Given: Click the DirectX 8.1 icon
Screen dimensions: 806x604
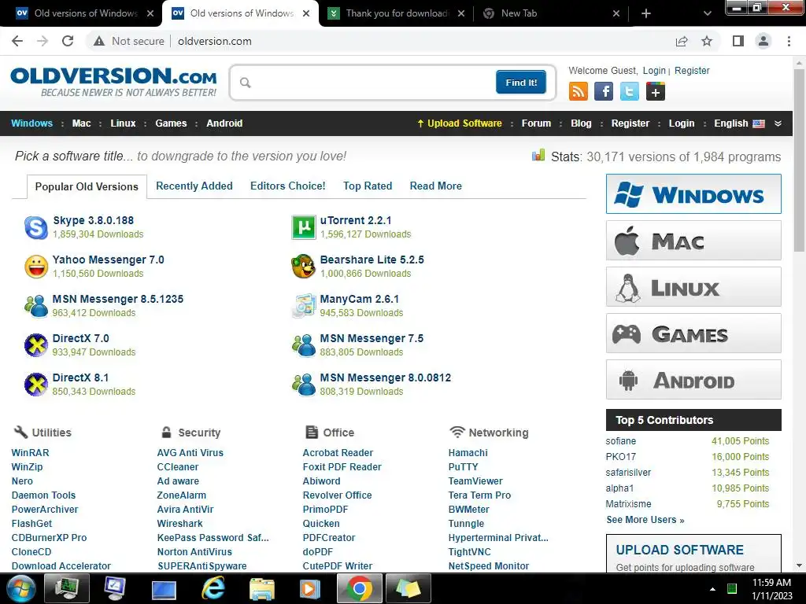Looking at the screenshot, I should coord(36,385).
